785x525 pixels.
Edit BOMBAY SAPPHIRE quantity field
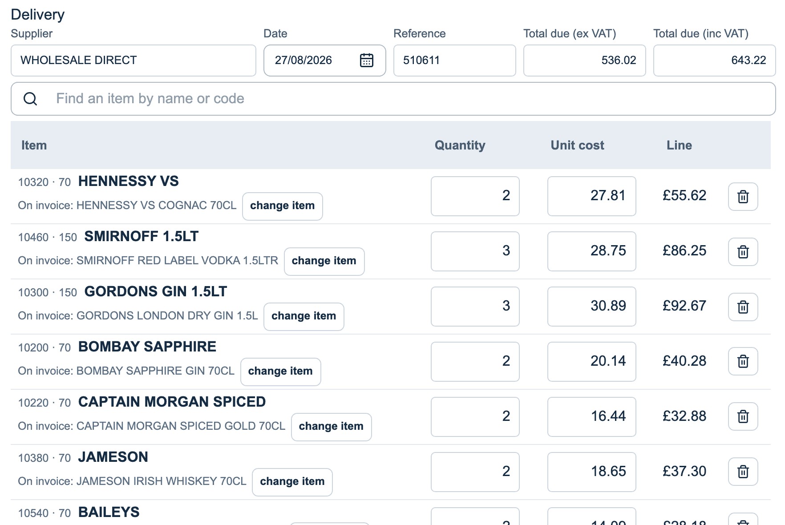pyautogui.click(x=475, y=362)
